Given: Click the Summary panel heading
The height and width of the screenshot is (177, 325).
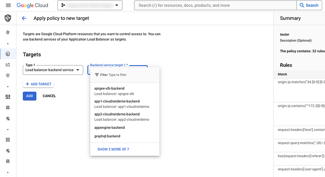Looking at the screenshot, I should point(290,18).
